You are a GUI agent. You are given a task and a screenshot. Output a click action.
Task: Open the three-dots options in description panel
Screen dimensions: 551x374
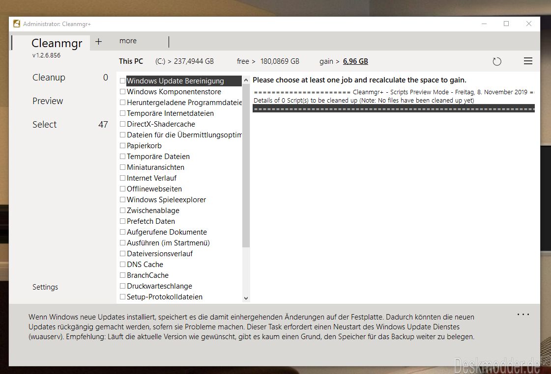(x=523, y=314)
